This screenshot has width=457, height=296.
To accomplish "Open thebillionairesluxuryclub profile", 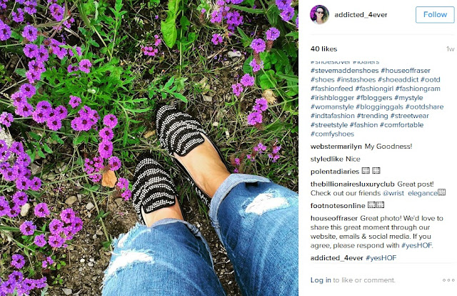I will point(352,184).
